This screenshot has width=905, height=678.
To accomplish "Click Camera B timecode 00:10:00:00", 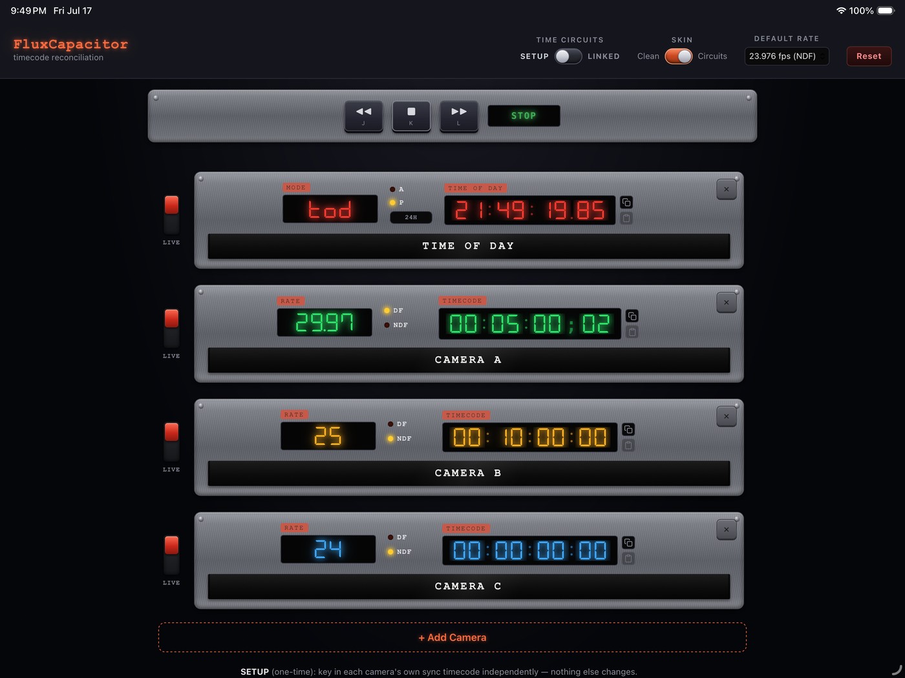I will pyautogui.click(x=530, y=437).
